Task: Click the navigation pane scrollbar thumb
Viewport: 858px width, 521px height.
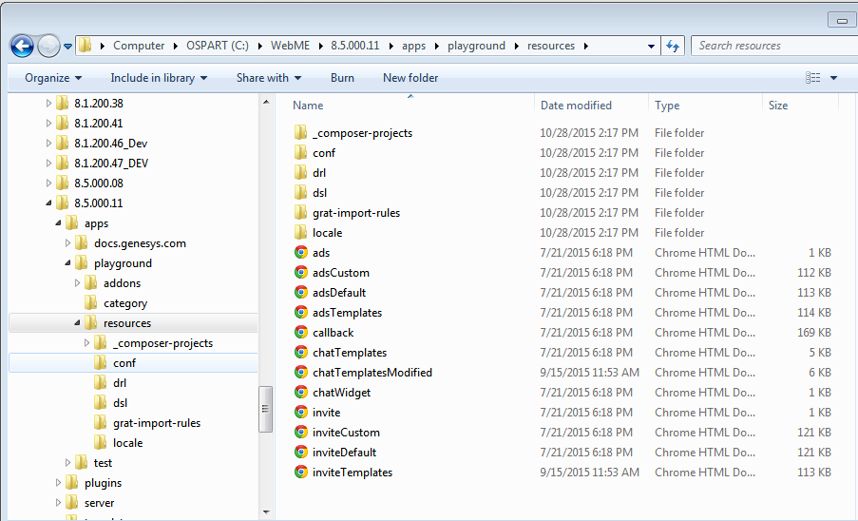Action: pyautogui.click(x=265, y=409)
